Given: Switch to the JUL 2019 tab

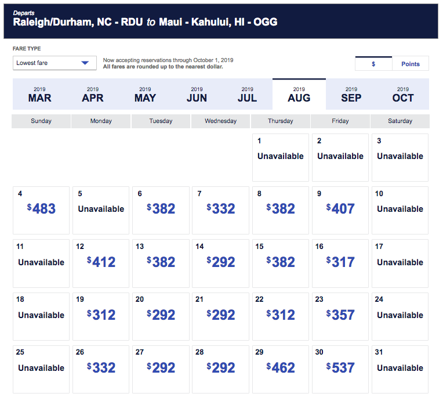Looking at the screenshot, I should click(x=247, y=94).
